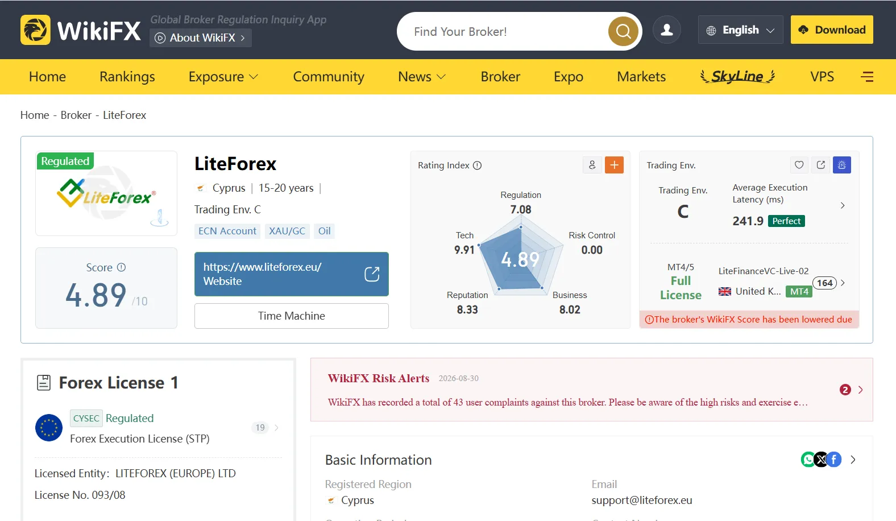Click the share icon in Trading Env.

[820, 165]
